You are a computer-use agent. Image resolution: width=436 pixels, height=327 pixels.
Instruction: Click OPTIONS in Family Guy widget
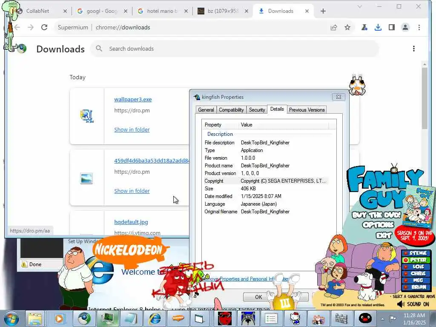tap(378, 225)
